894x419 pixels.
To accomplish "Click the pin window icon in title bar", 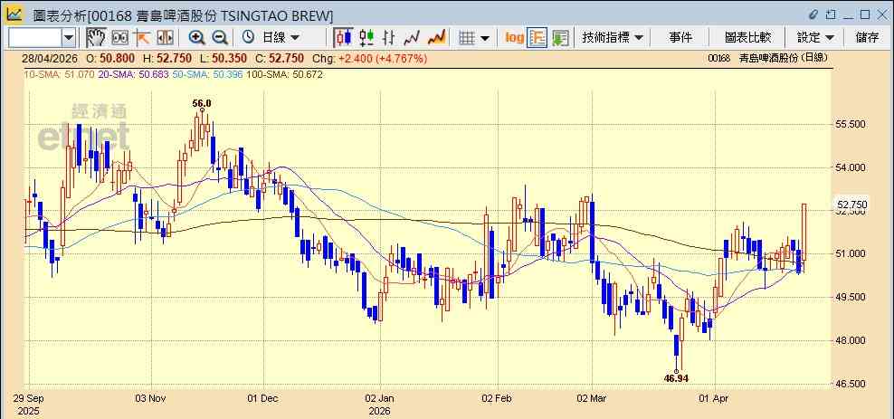I will click(x=831, y=14).
